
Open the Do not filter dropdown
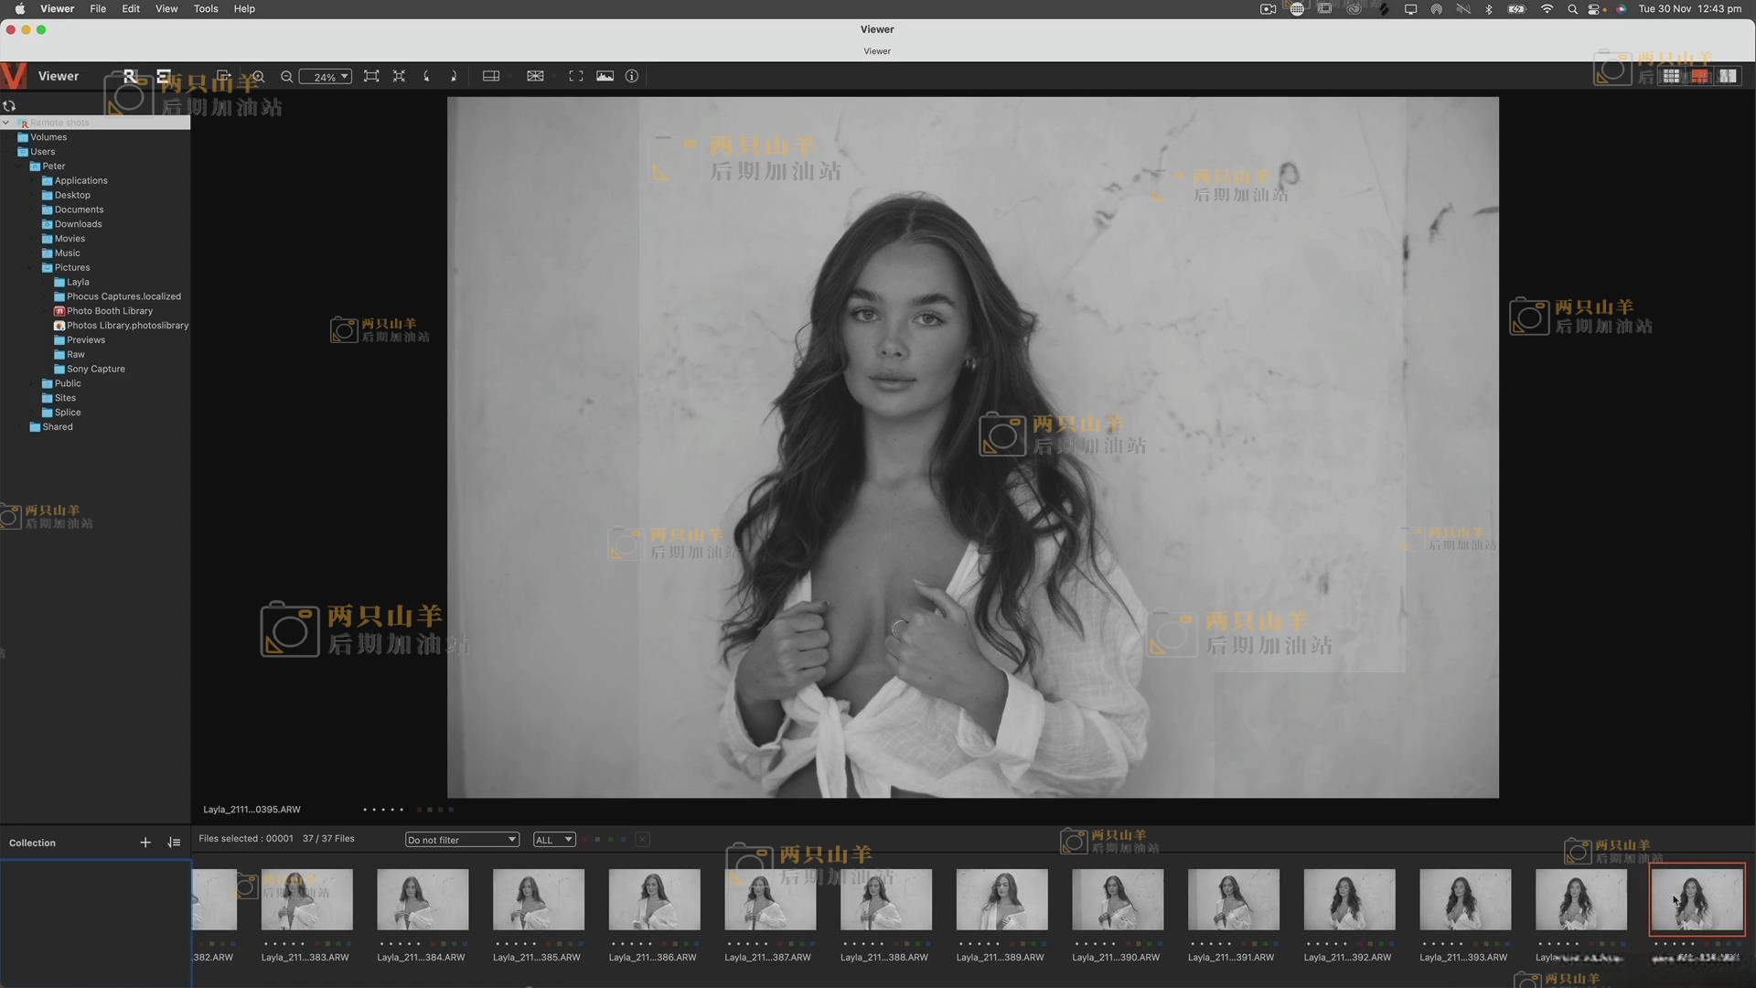pos(462,840)
